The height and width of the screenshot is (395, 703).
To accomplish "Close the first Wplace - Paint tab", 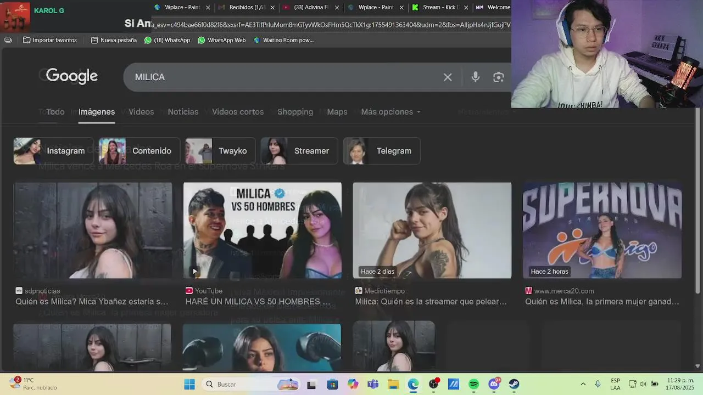I will pos(208,8).
